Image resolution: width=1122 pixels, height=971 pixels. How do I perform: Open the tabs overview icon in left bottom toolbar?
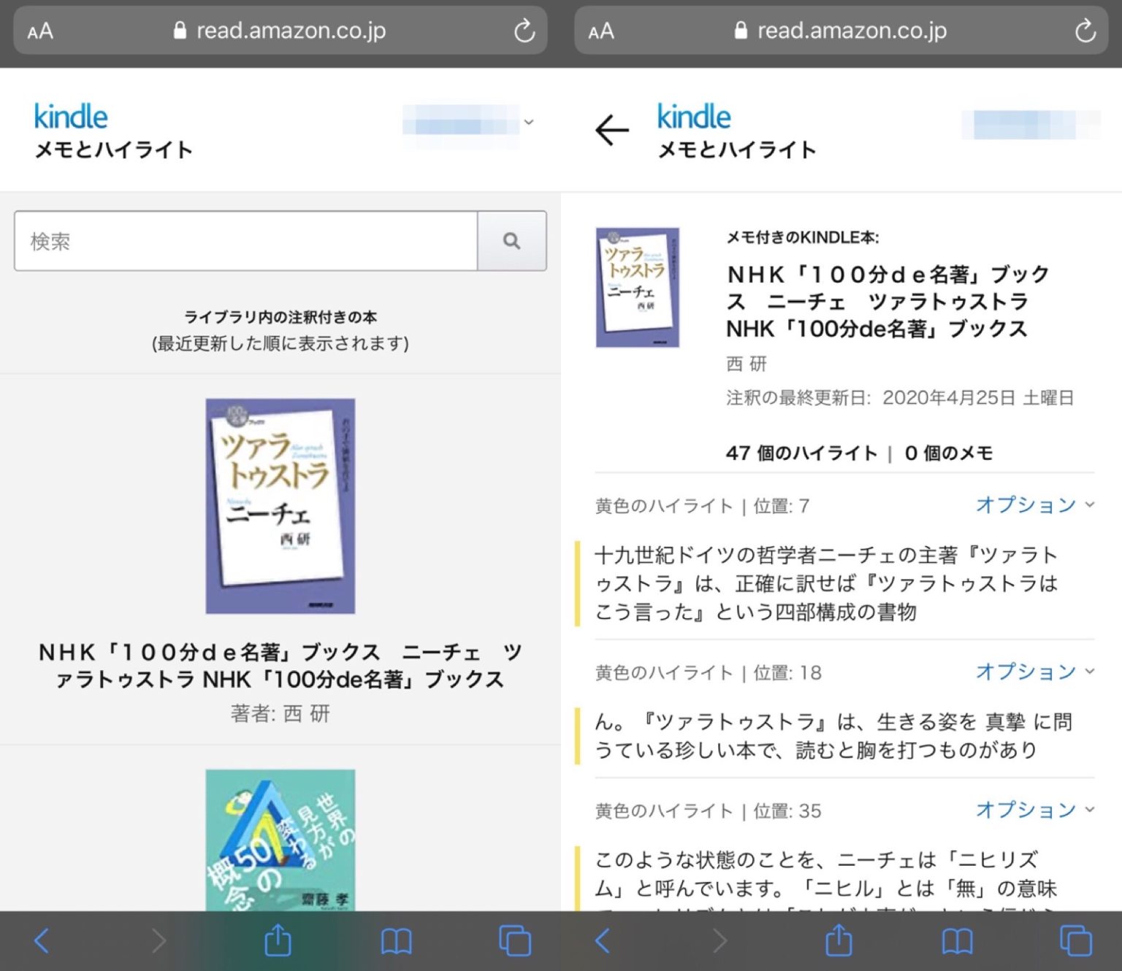[x=515, y=940]
